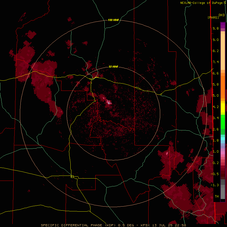Click the pink KDP core in the southeast storm

tap(167, 153)
